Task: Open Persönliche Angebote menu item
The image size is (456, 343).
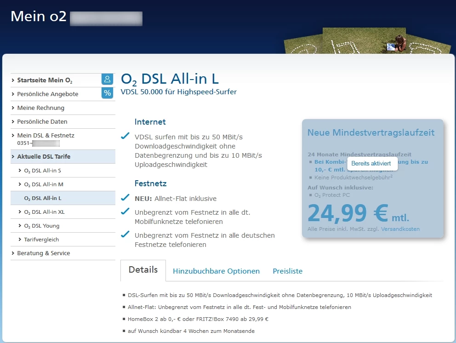Action: pos(48,94)
